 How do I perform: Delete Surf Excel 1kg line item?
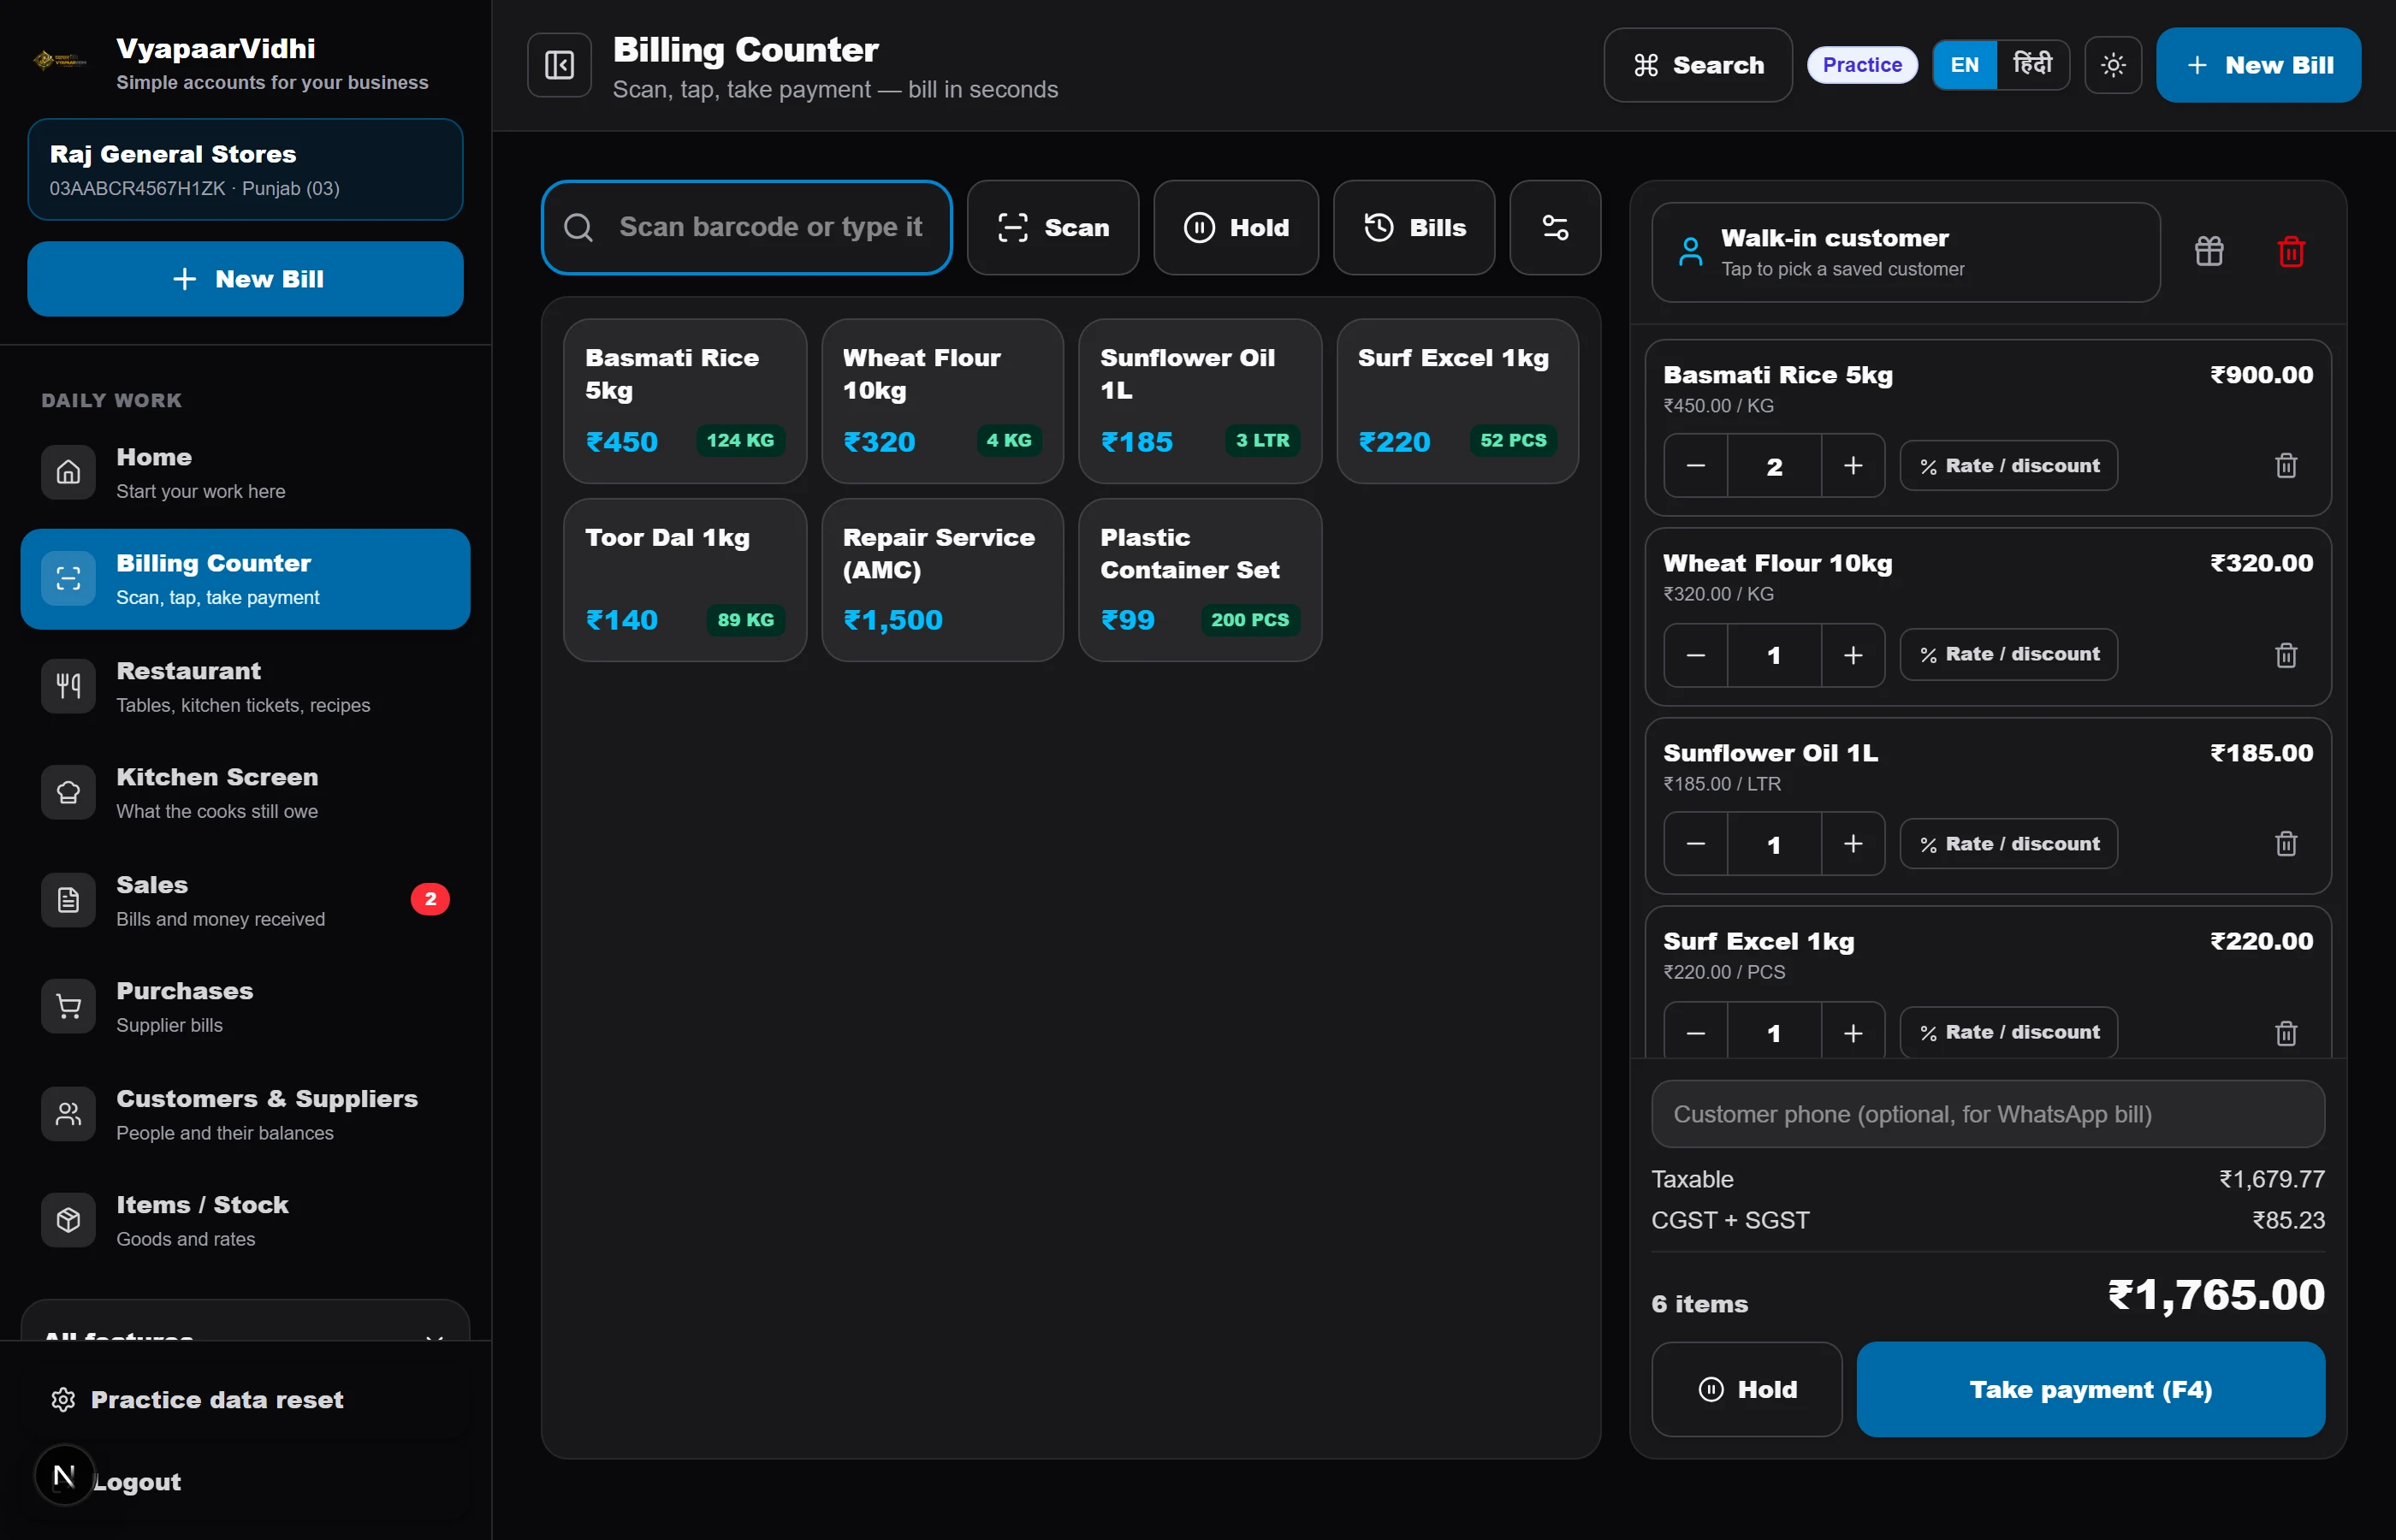coord(2285,1032)
